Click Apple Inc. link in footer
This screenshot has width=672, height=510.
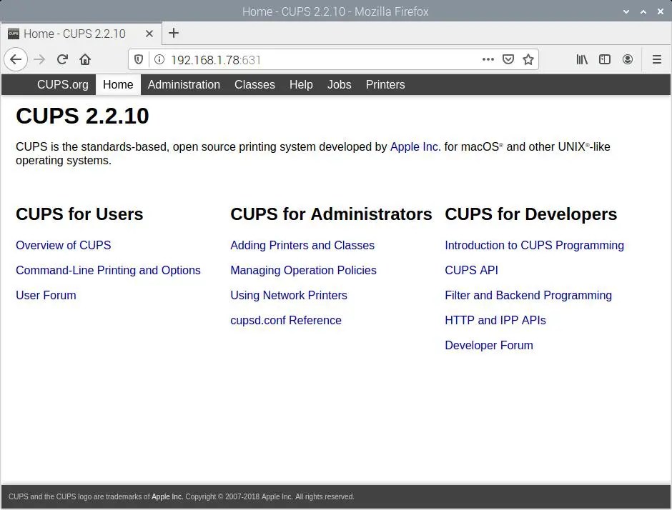pos(167,496)
